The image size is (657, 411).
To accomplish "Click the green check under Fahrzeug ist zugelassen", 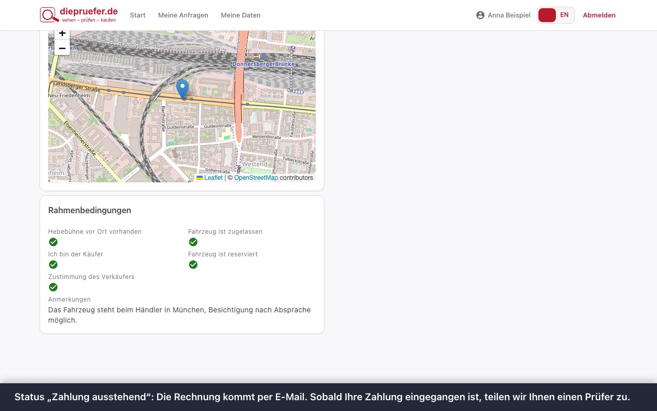I will pyautogui.click(x=193, y=242).
